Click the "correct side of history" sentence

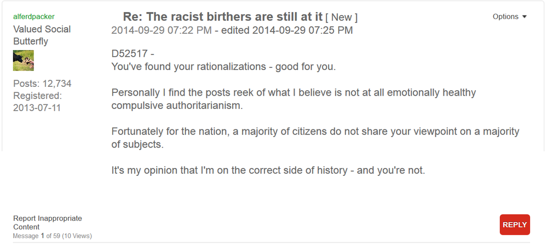tap(268, 170)
